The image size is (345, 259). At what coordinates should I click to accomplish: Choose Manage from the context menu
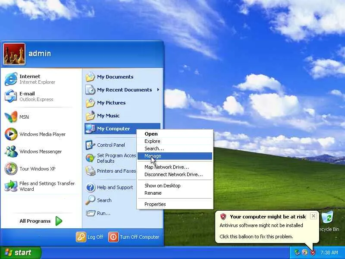[x=175, y=156]
